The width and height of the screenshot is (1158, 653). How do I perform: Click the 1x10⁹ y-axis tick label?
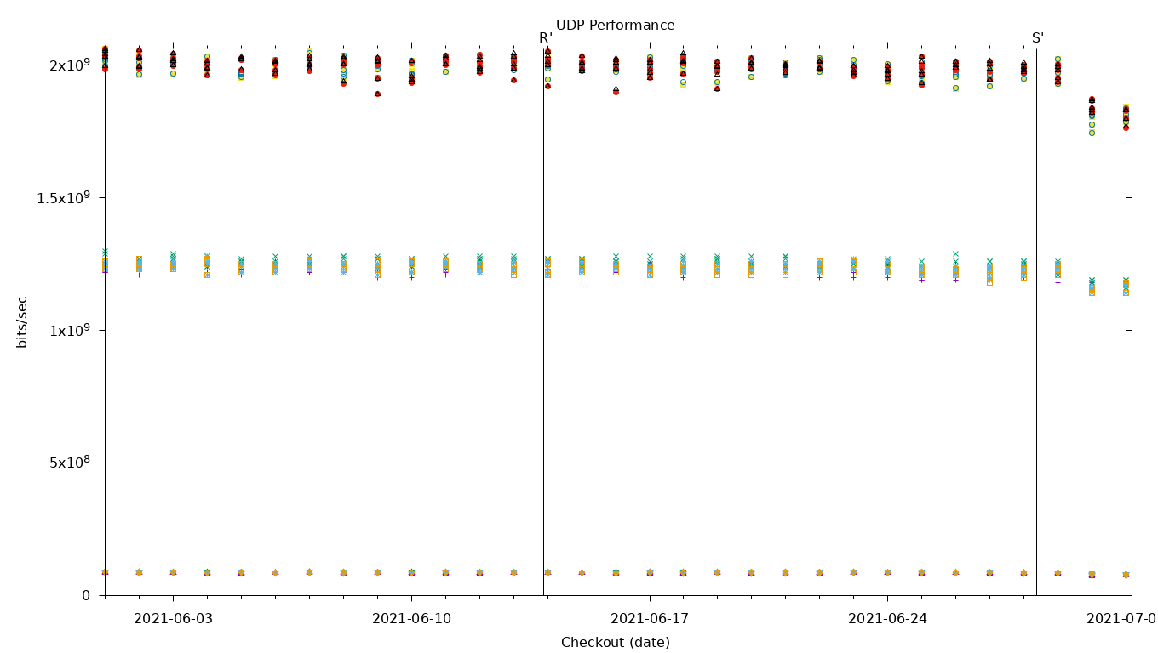(70, 330)
